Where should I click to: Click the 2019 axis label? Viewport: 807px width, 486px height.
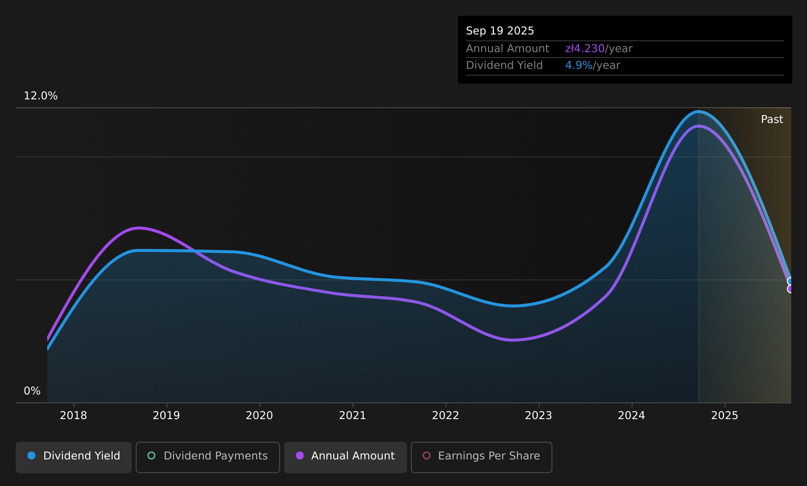tap(167, 416)
